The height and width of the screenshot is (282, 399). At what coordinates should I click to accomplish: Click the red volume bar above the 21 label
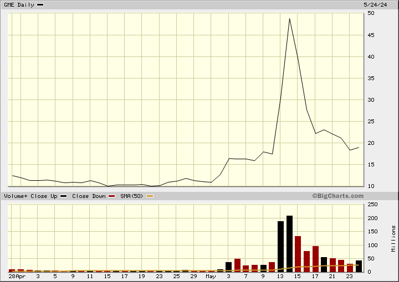pos(332,265)
